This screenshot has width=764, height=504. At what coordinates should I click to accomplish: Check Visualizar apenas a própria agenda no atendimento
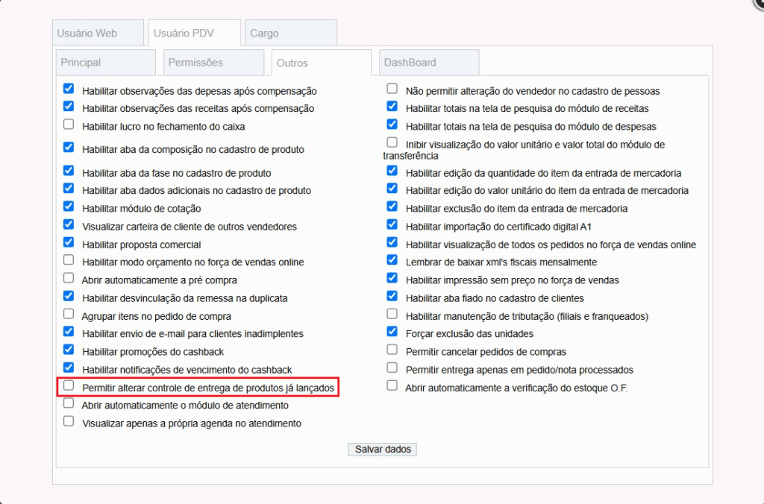coord(69,420)
